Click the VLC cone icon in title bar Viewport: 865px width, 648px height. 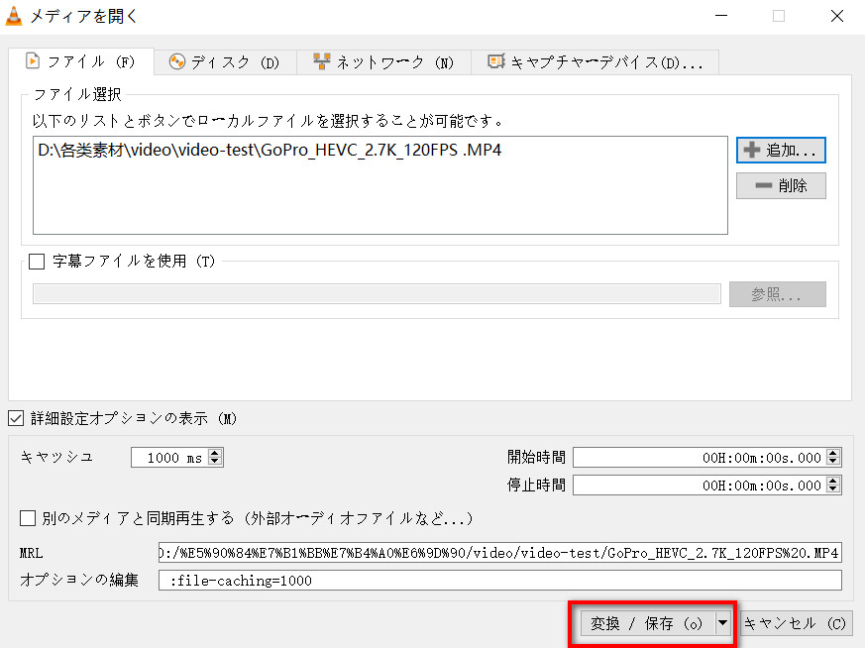(14, 16)
